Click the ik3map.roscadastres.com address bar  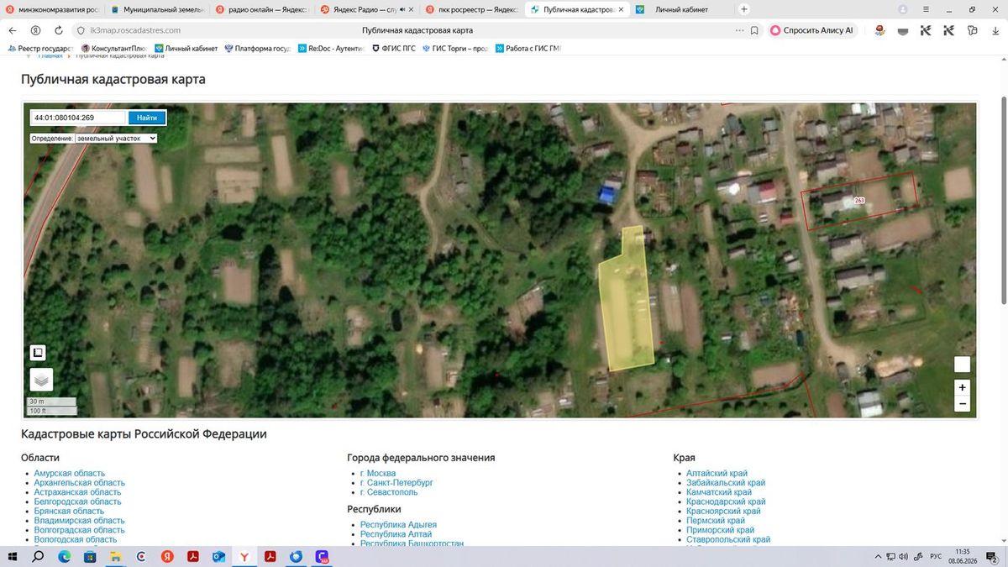tap(134, 30)
